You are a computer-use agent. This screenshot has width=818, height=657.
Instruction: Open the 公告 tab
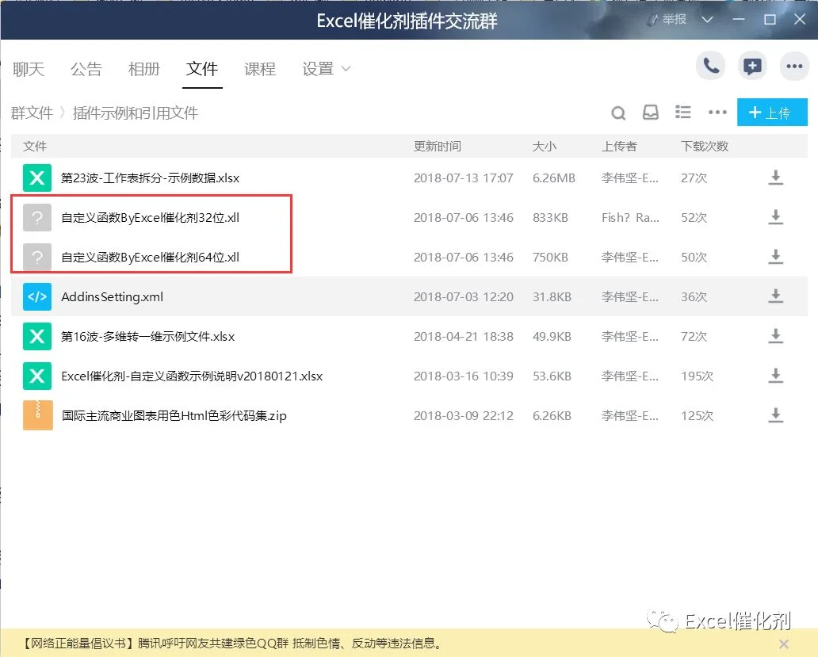(x=86, y=69)
